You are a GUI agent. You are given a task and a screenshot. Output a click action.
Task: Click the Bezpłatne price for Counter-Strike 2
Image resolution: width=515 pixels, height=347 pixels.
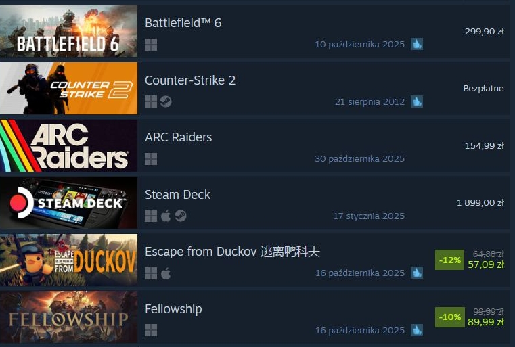tap(483, 89)
